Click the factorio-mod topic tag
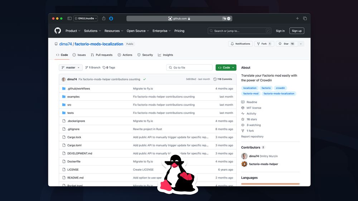The width and height of the screenshot is (358, 201). pos(251,94)
